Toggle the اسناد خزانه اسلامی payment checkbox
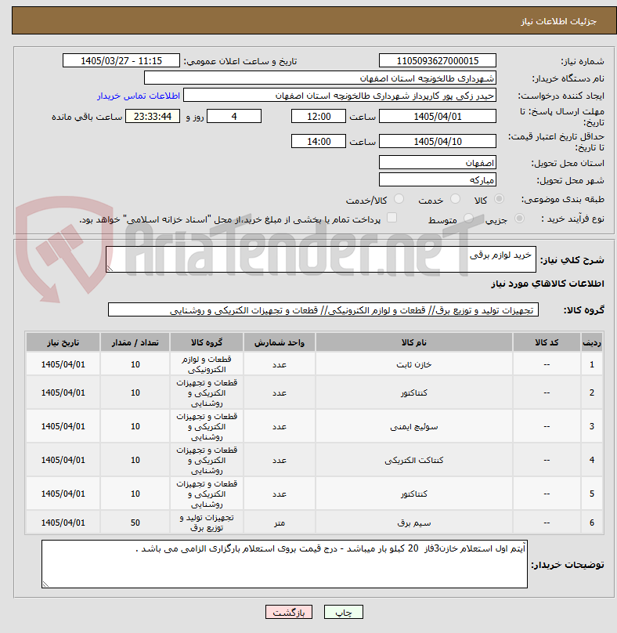The height and width of the screenshot is (633, 617). [391, 218]
